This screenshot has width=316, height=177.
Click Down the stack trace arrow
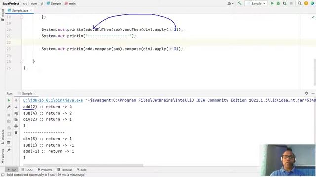(16, 107)
